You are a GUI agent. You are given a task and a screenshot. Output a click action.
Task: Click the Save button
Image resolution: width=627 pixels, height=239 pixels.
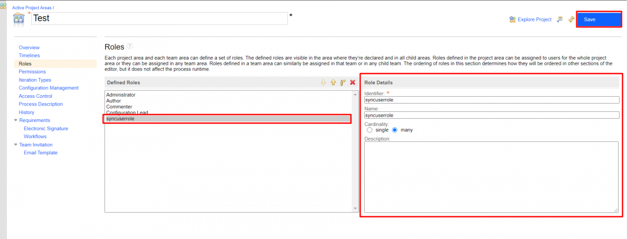[599, 19]
